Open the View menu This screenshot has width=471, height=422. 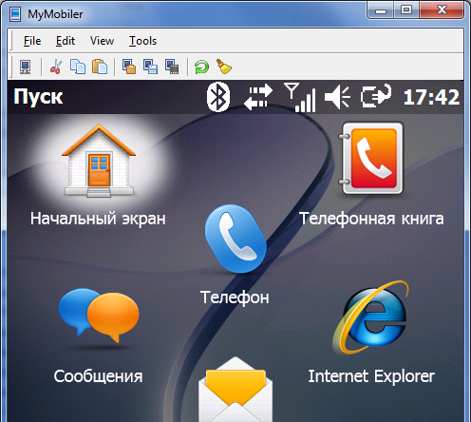[x=102, y=41]
